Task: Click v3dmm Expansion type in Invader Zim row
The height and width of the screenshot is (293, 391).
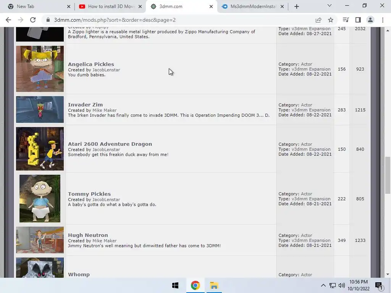Action: click(x=311, y=110)
